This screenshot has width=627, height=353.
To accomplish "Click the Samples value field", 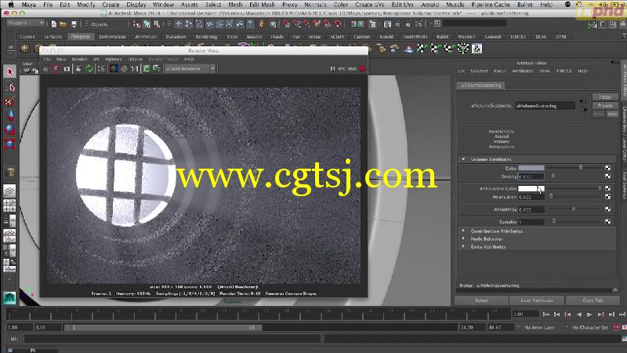I will click(x=531, y=221).
